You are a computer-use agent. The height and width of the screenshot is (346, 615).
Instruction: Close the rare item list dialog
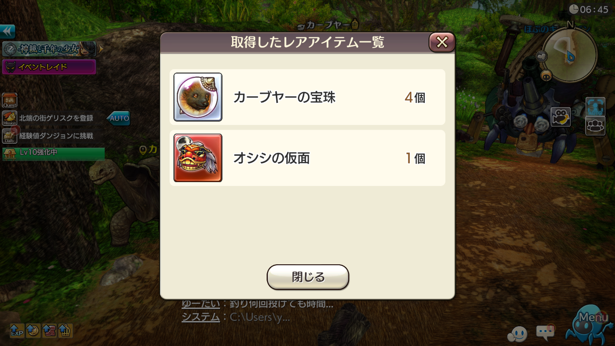(x=442, y=42)
